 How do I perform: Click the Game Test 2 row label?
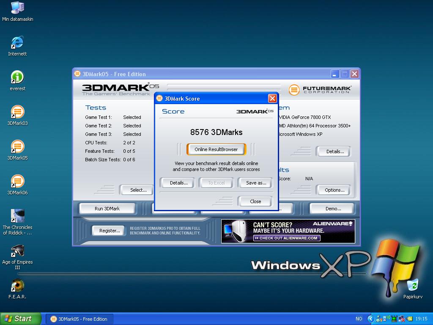(98, 126)
